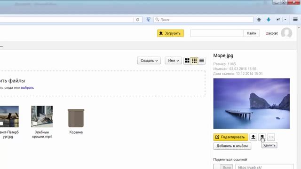Viewport: 301px width, 169px height.
Task: Click Добавить в альбом button
Action: [232, 146]
